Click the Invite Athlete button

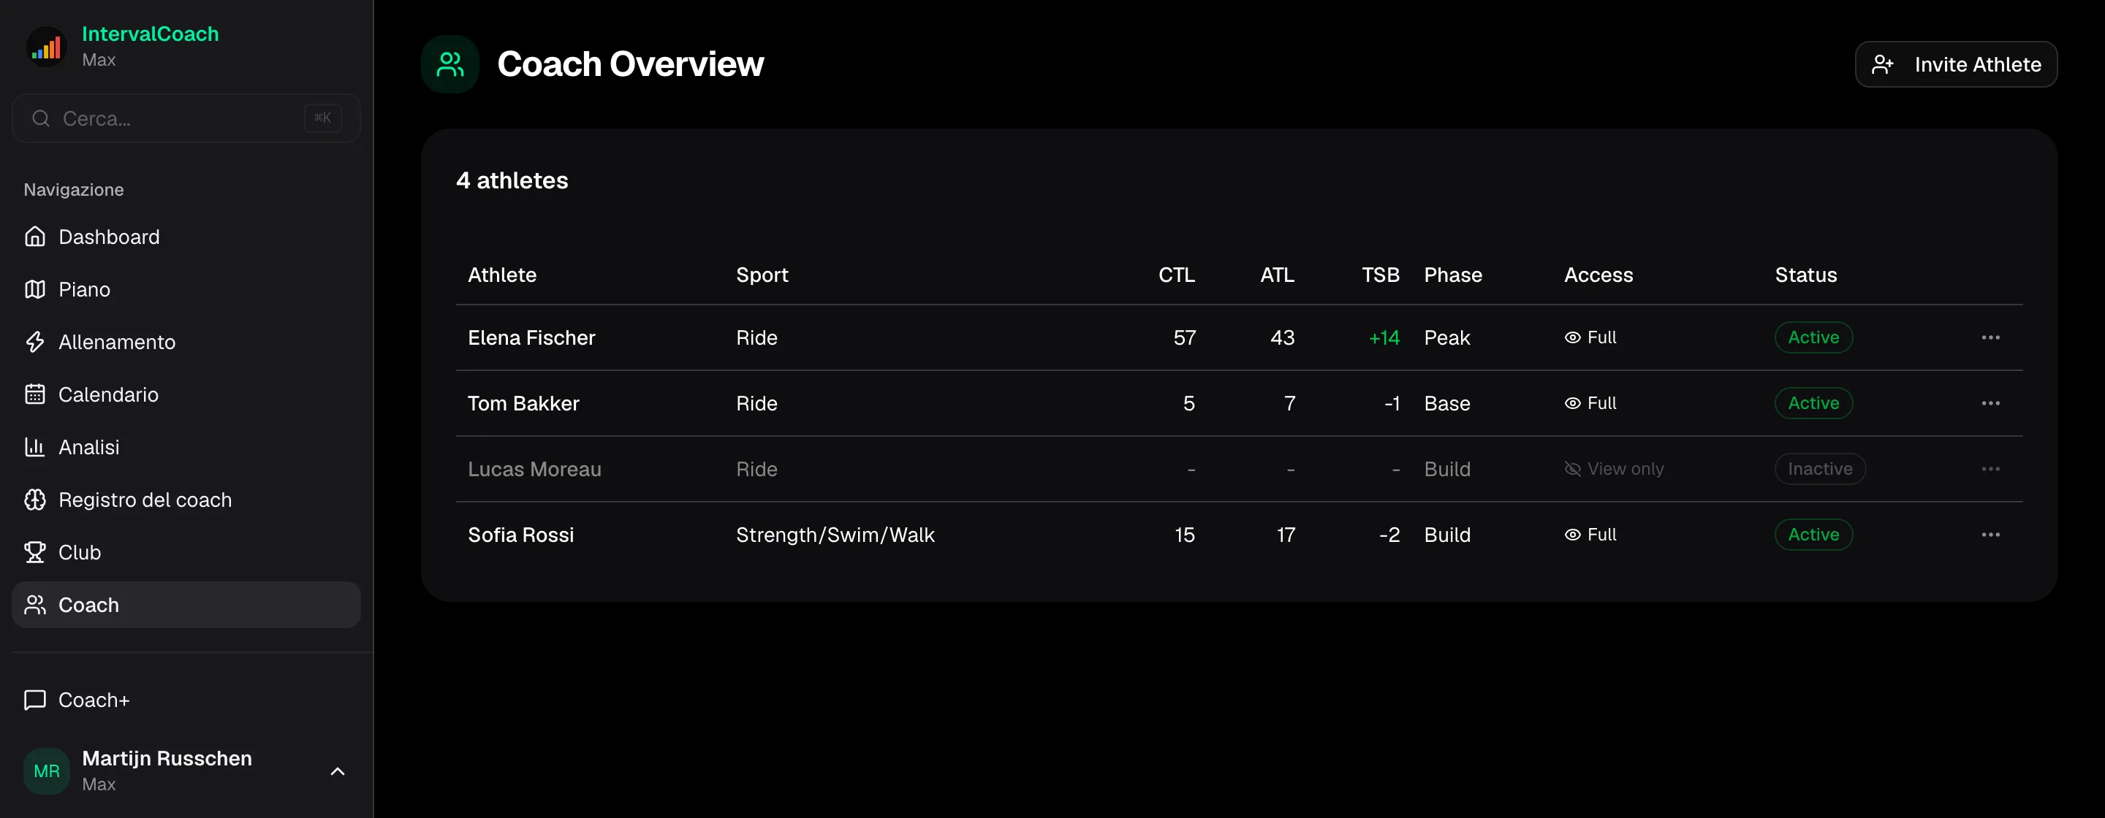tap(1957, 64)
